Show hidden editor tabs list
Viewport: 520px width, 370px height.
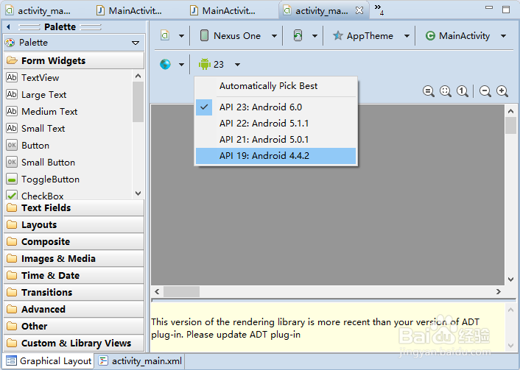click(x=379, y=10)
